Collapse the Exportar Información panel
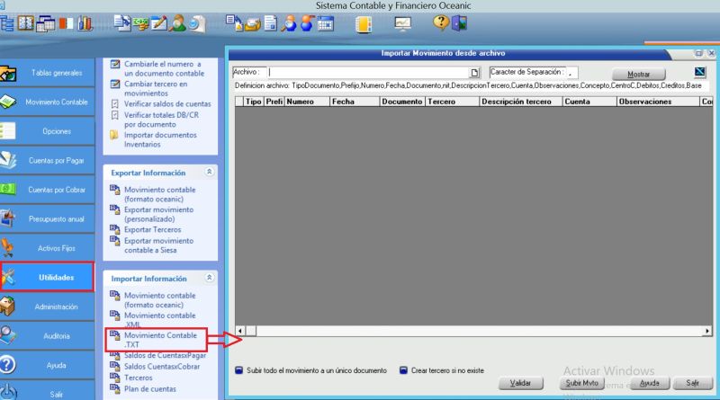The image size is (720, 400). [x=209, y=172]
